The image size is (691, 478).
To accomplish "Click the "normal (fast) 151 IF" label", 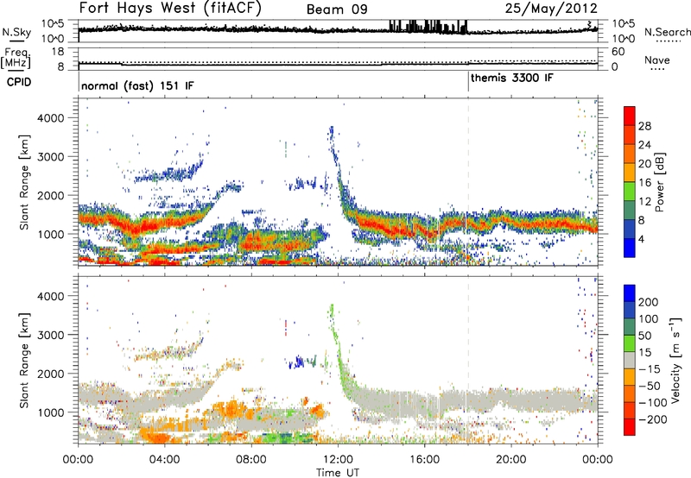I will (x=137, y=85).
